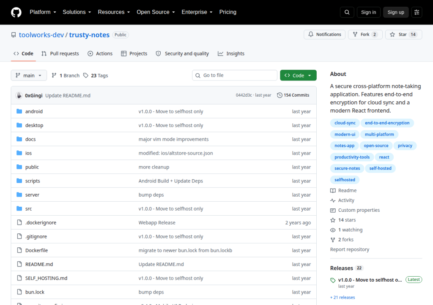The width and height of the screenshot is (433, 305).
Task: Select the end-to-end-encryption topic tag
Action: click(x=387, y=123)
